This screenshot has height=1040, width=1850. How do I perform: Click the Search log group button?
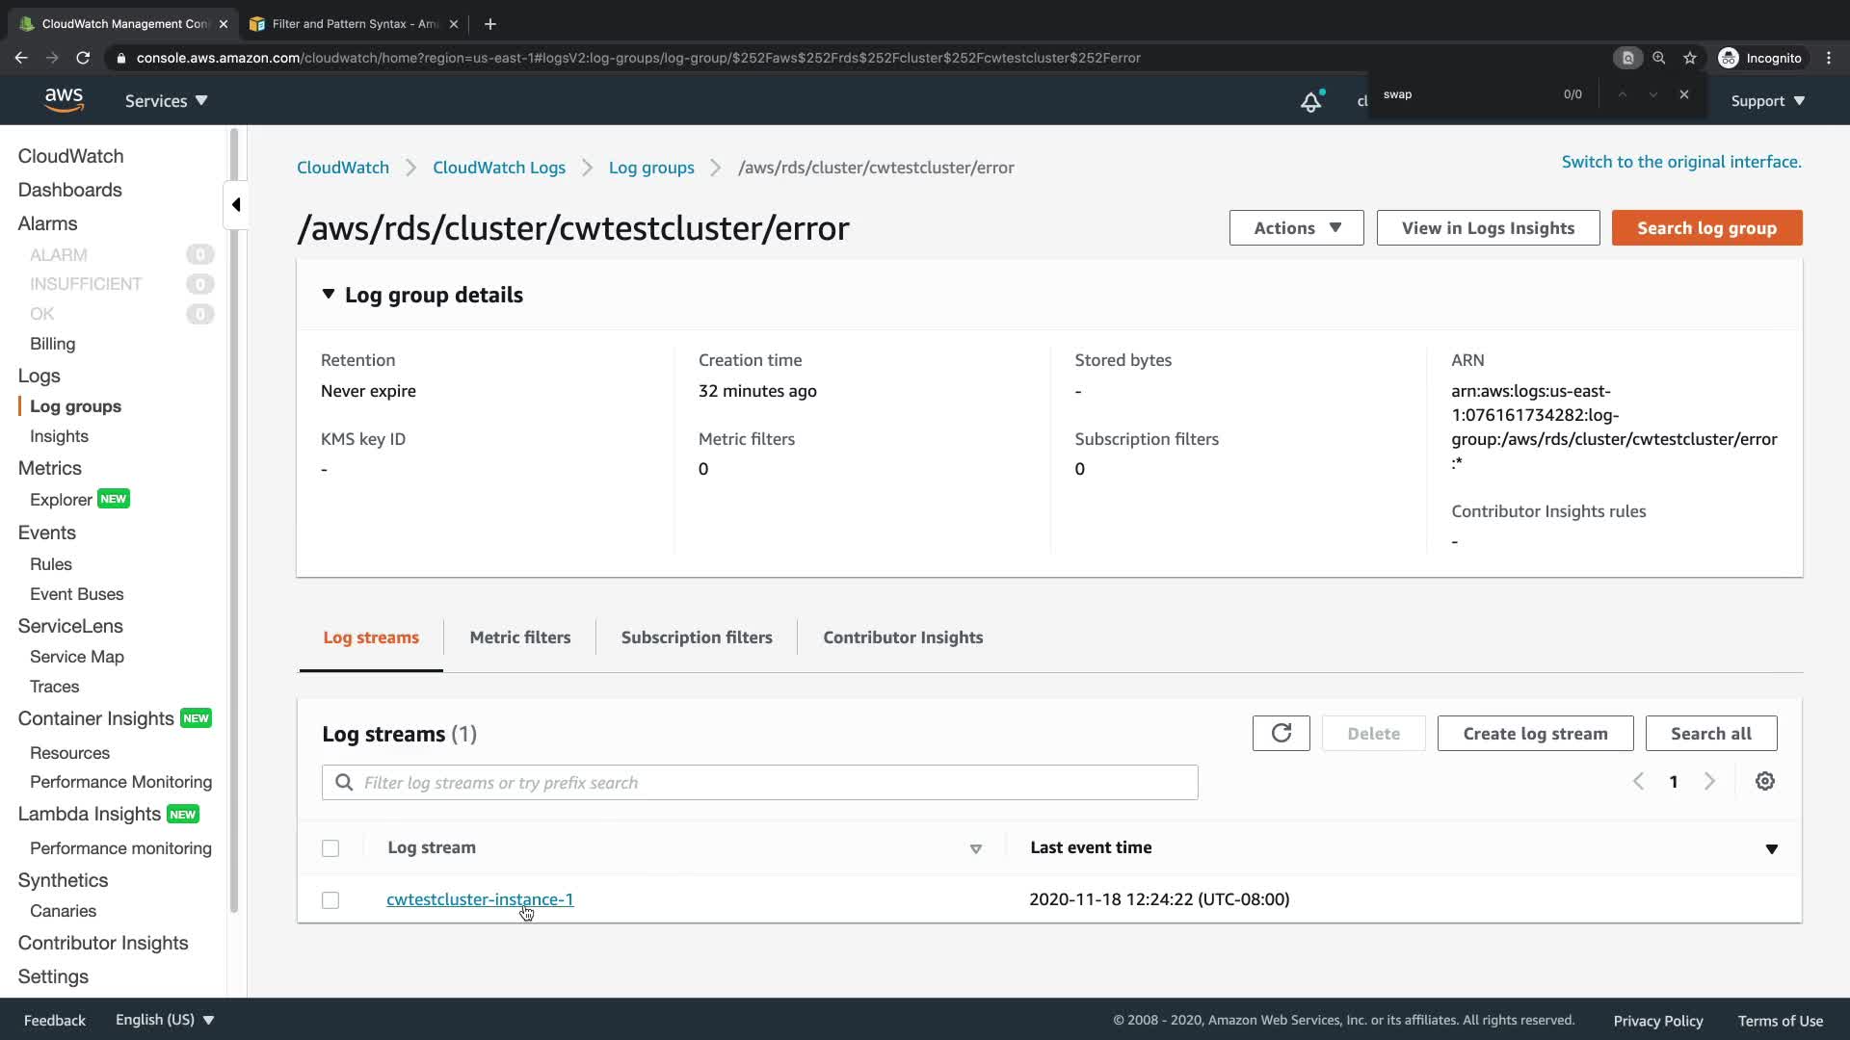pyautogui.click(x=1706, y=228)
